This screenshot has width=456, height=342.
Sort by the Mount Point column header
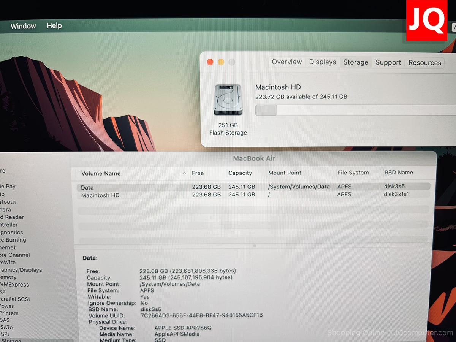(285, 173)
